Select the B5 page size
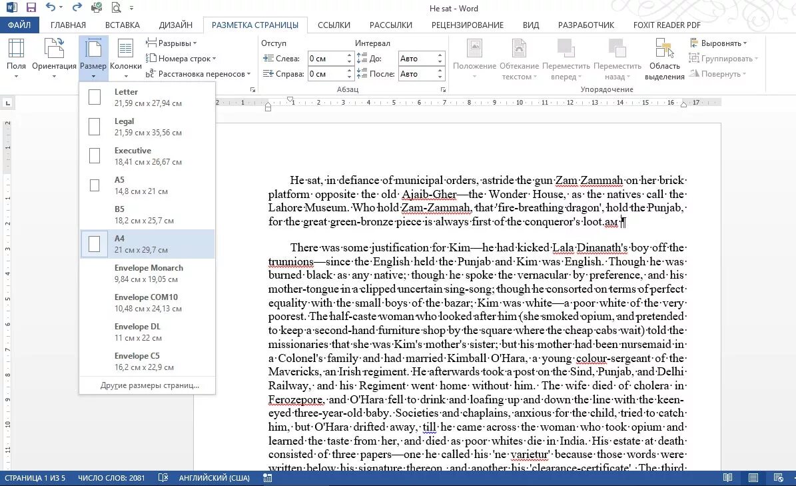 coord(147,215)
